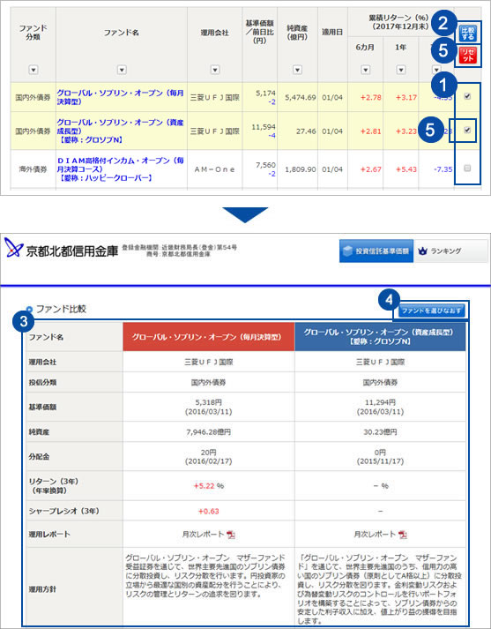
Task: Check DIAM高格付インカム・オープン compare checkbox
Action: click(467, 168)
